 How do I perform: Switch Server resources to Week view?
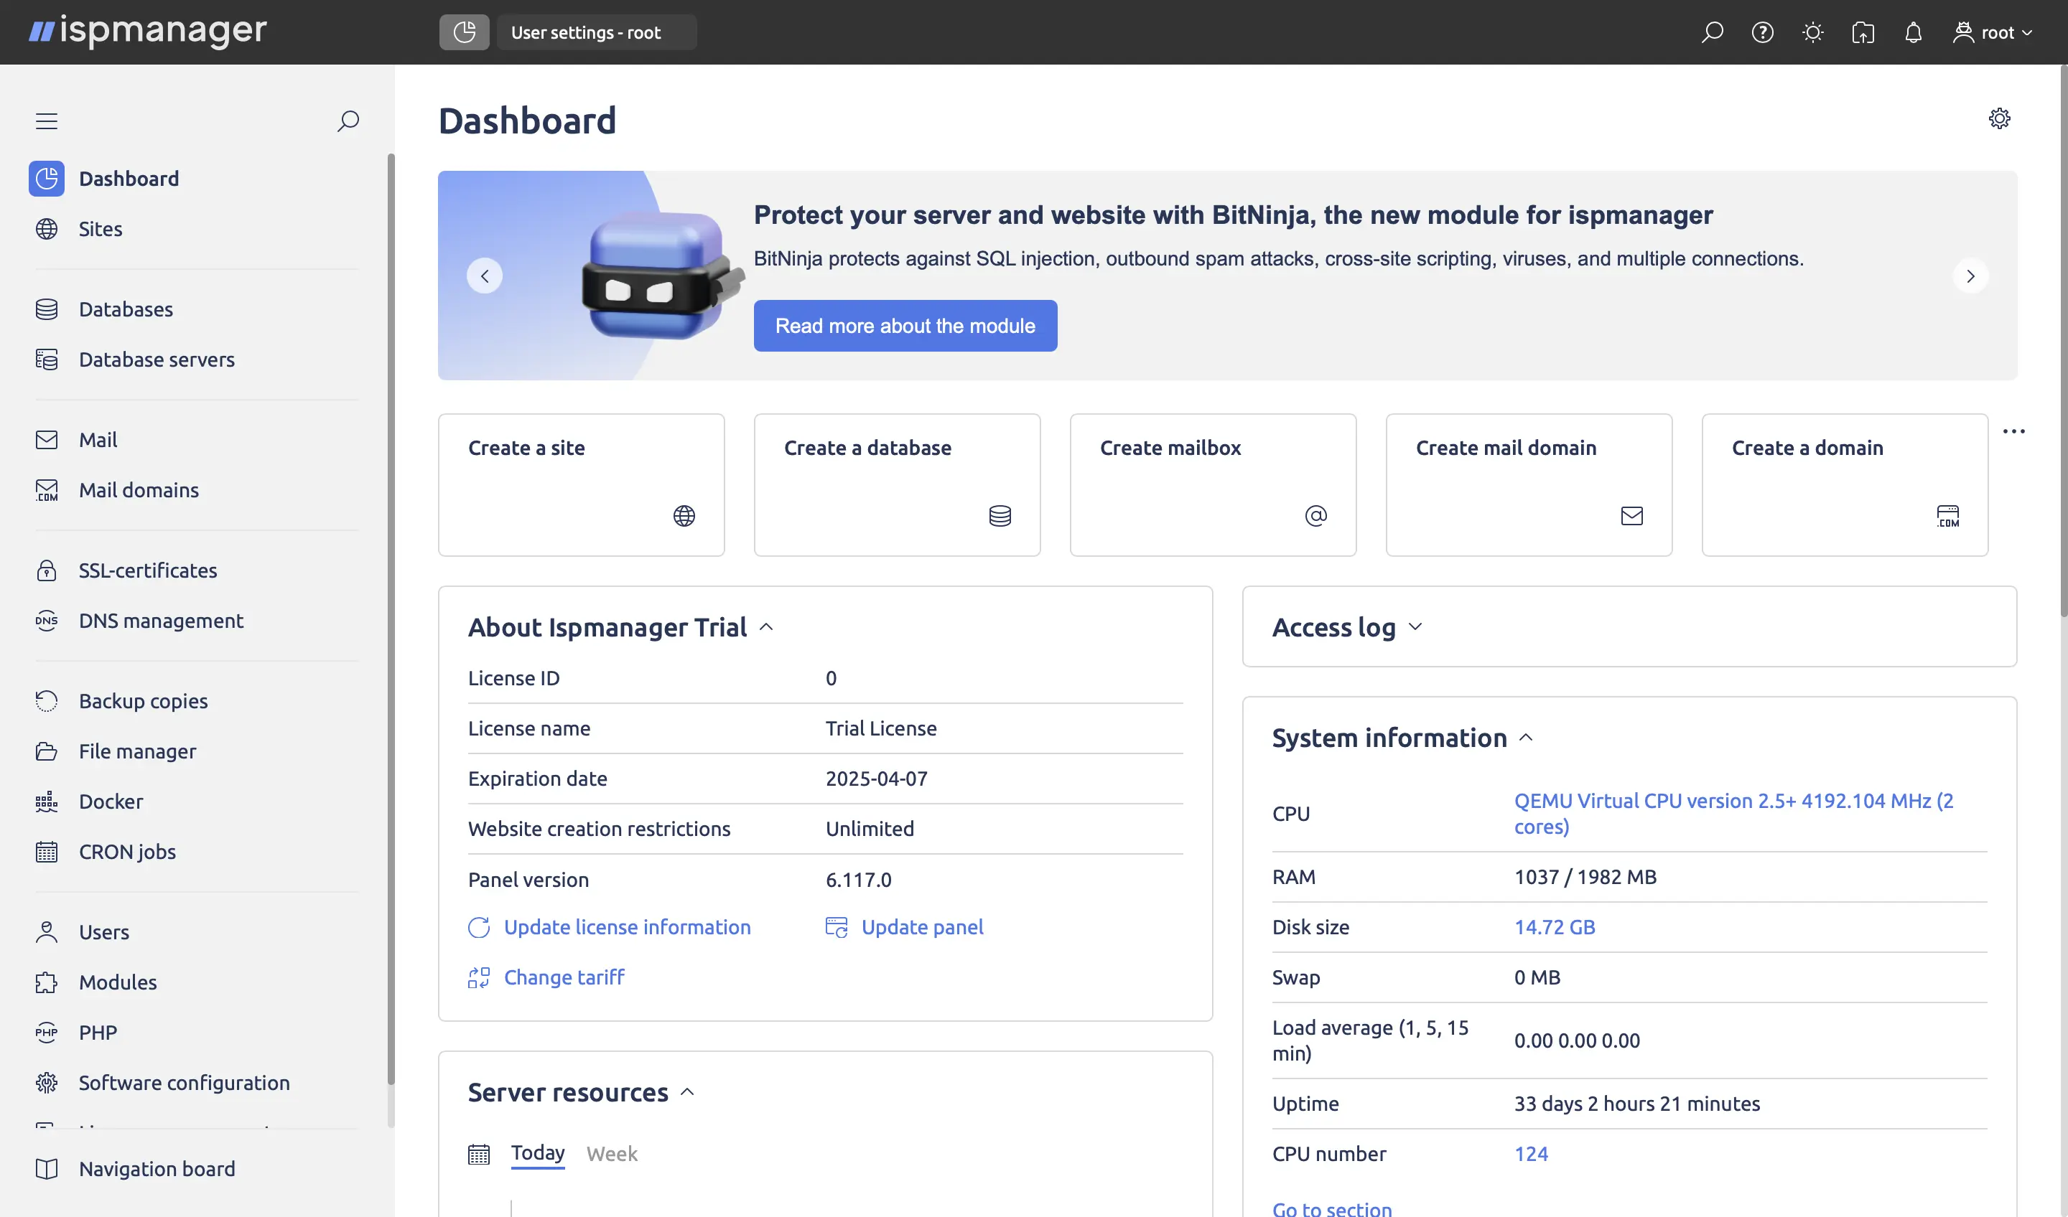coord(611,1153)
